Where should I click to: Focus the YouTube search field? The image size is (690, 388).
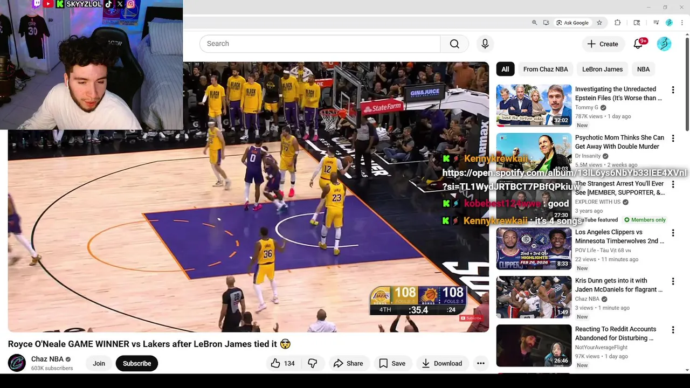click(320, 44)
